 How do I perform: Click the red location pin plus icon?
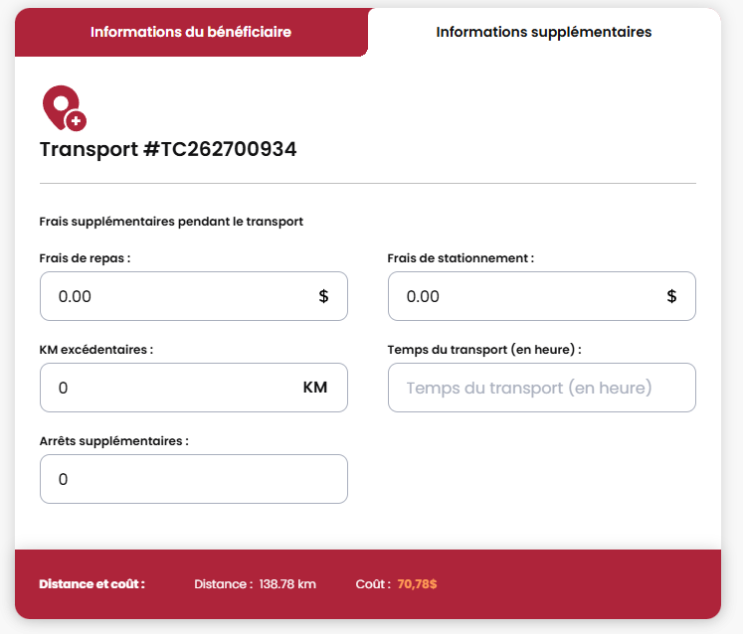click(64, 107)
